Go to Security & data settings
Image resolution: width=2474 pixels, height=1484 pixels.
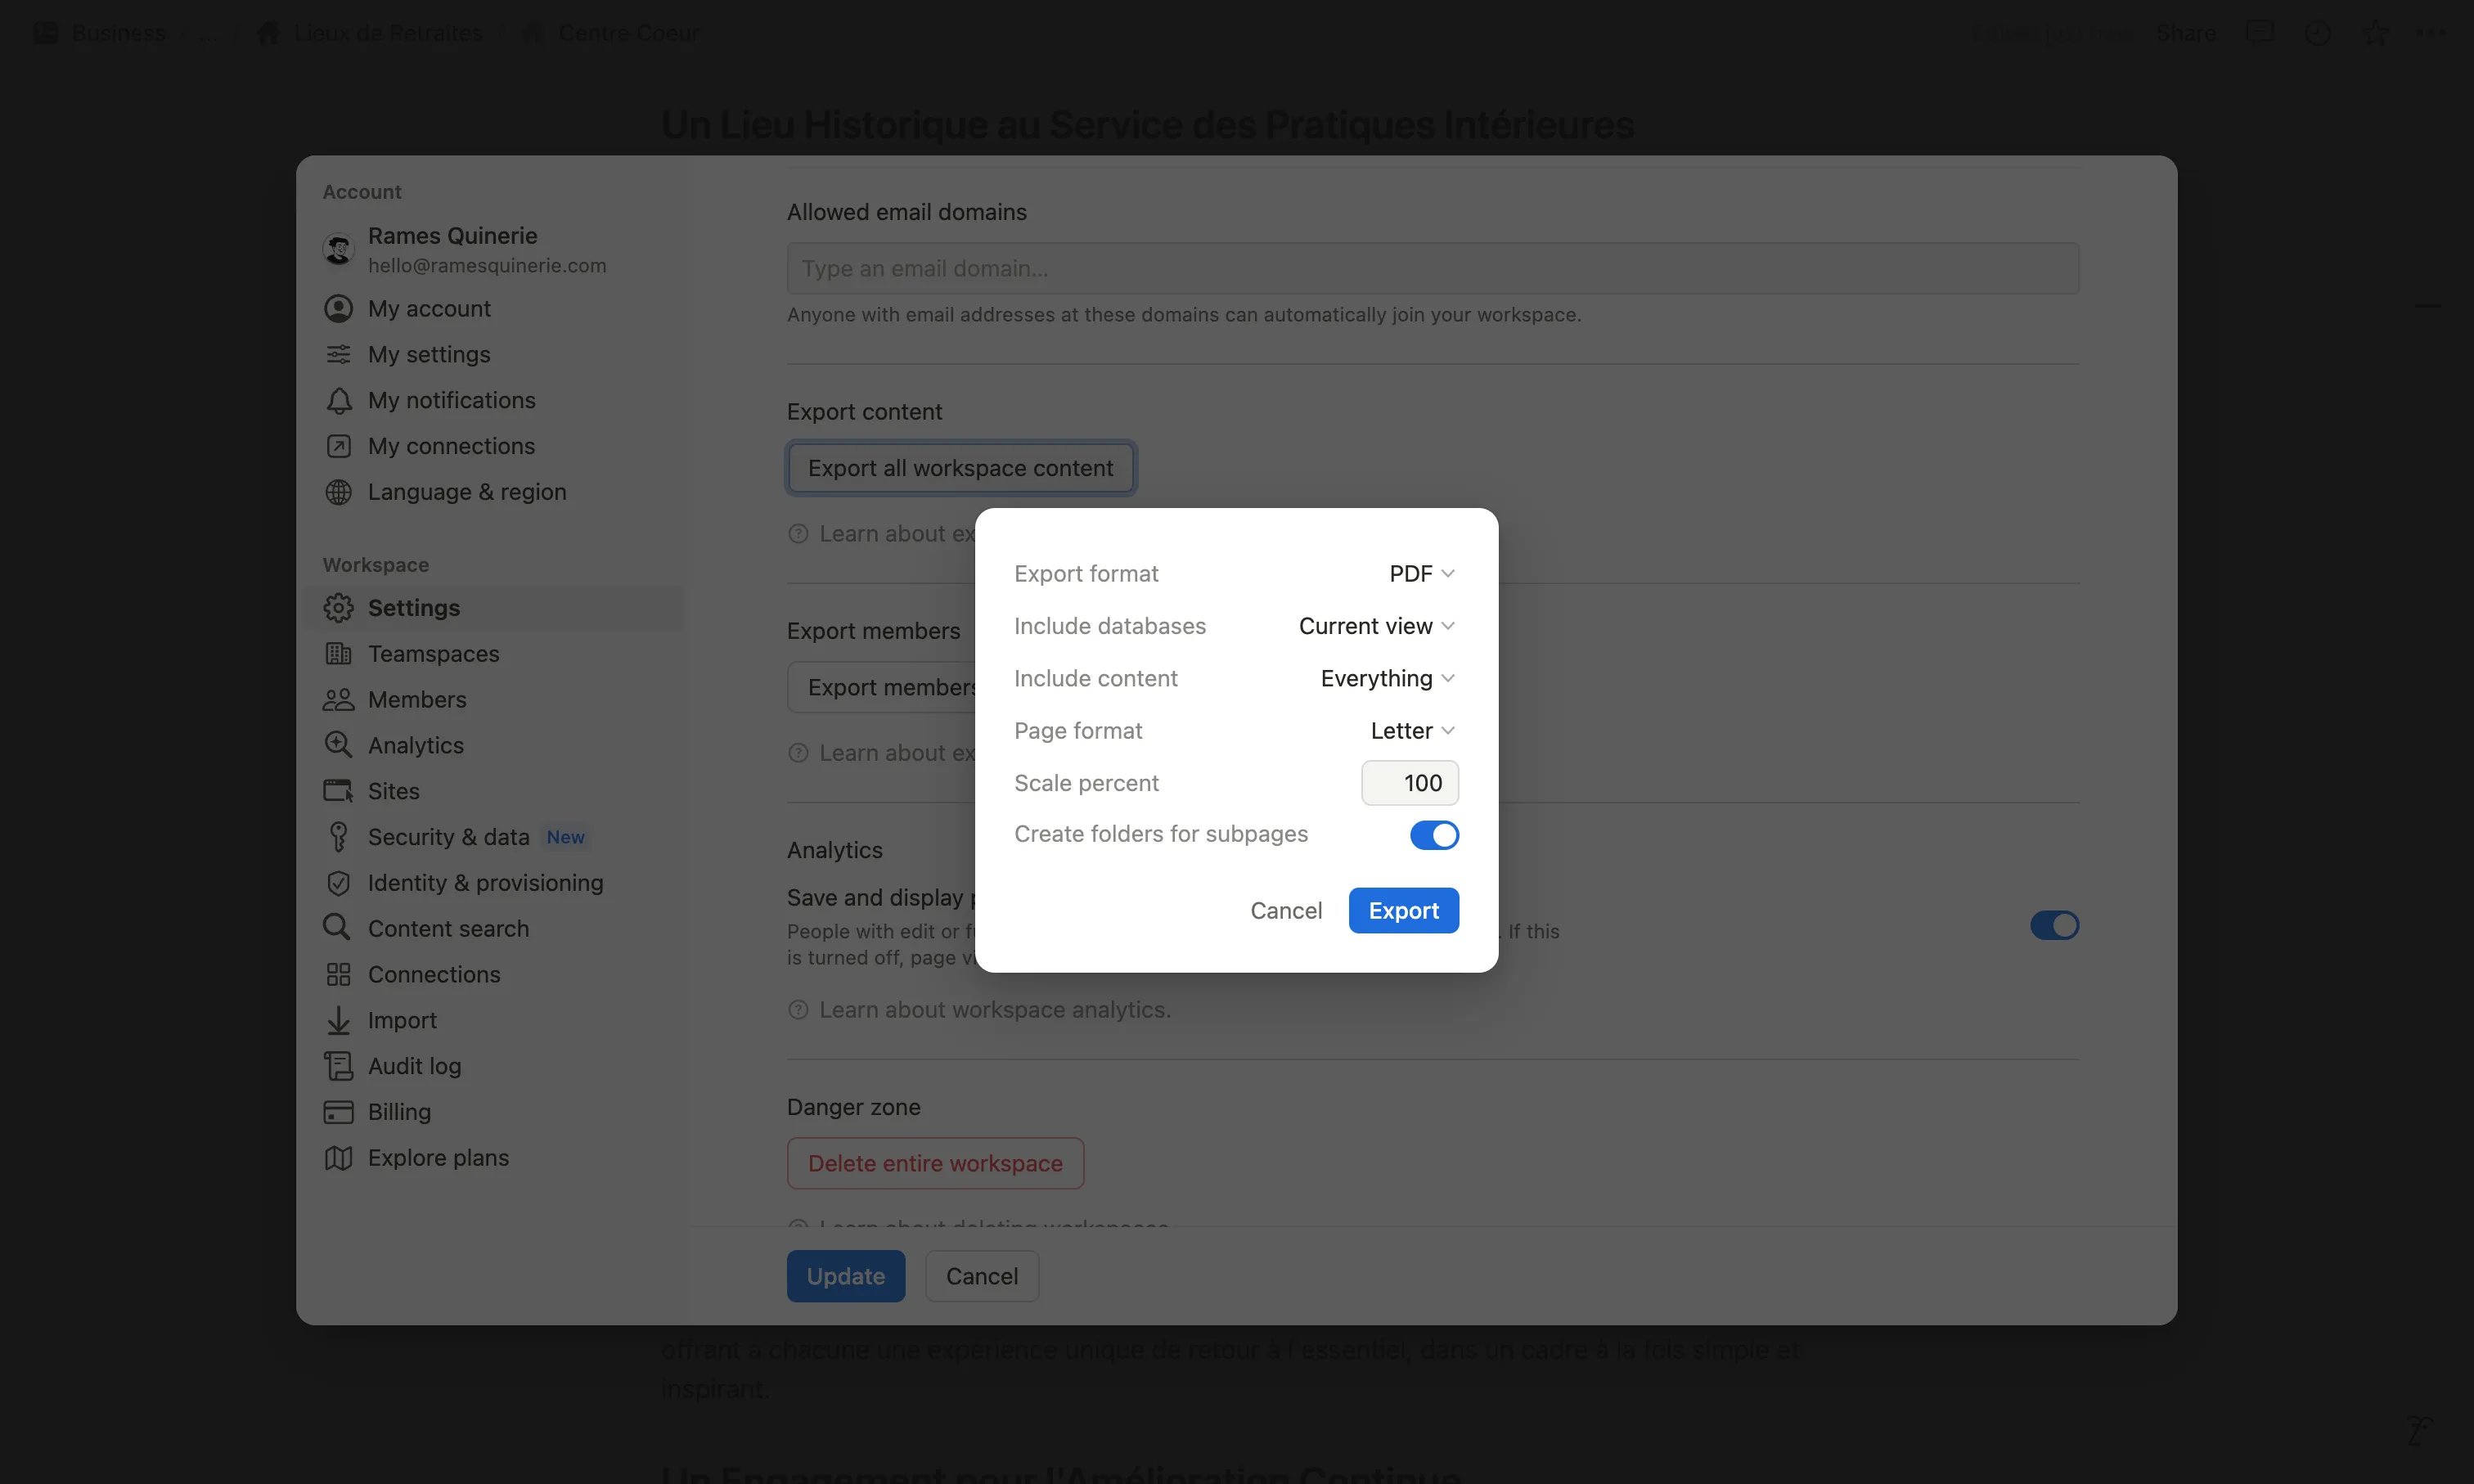[x=494, y=837]
